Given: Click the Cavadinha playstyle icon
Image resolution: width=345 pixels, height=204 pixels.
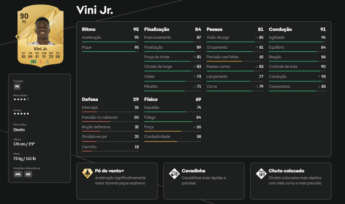Looking at the screenshot, I should [x=174, y=173].
